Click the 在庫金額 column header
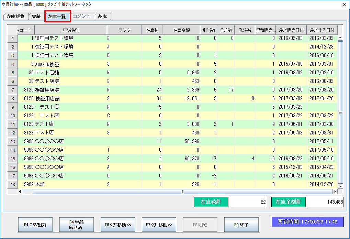Screen dimensions: 350x239 (x=181, y=30)
